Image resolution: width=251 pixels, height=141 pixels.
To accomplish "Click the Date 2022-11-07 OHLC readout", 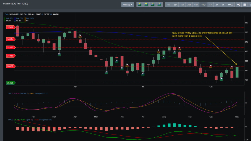I will (32, 14).
